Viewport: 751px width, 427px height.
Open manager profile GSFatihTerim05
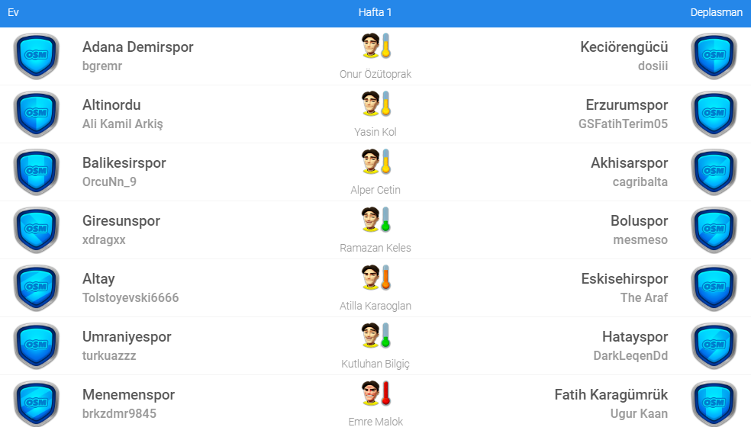click(x=623, y=124)
